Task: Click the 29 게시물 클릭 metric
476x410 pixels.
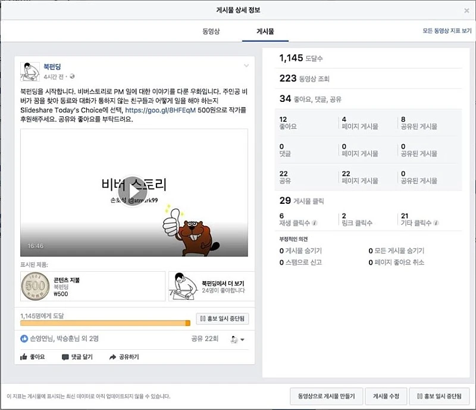Action: (x=302, y=201)
